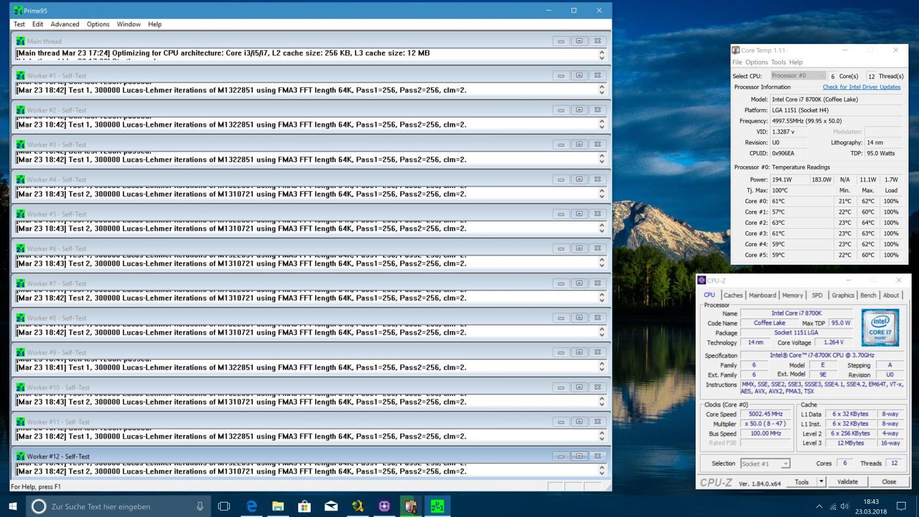Screen dimensions: 919x517
Task: Click the CPU-Z Core Speed 5002.45 MHz value
Action: tap(766, 414)
